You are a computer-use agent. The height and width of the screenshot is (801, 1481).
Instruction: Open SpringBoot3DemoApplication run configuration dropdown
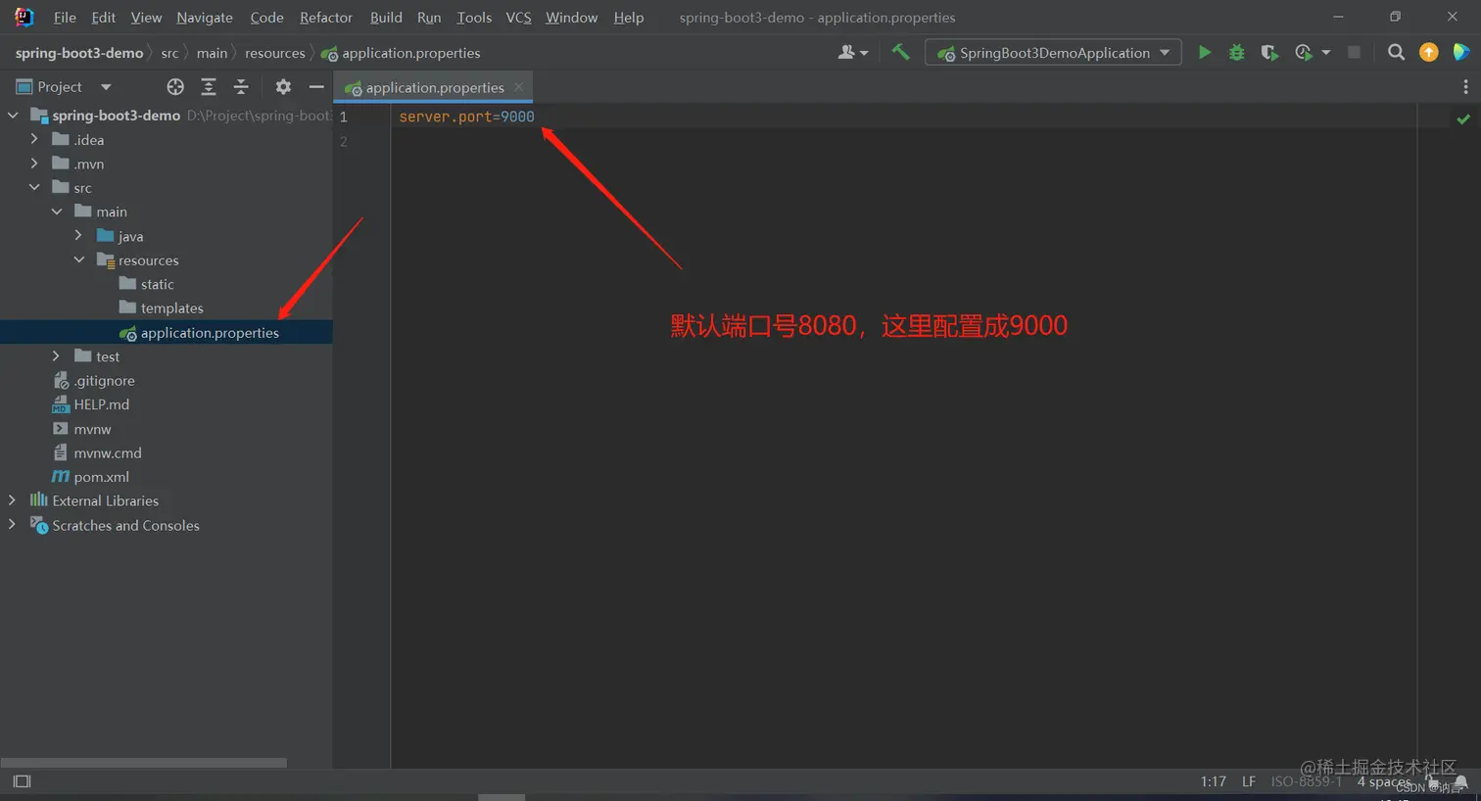click(1053, 53)
